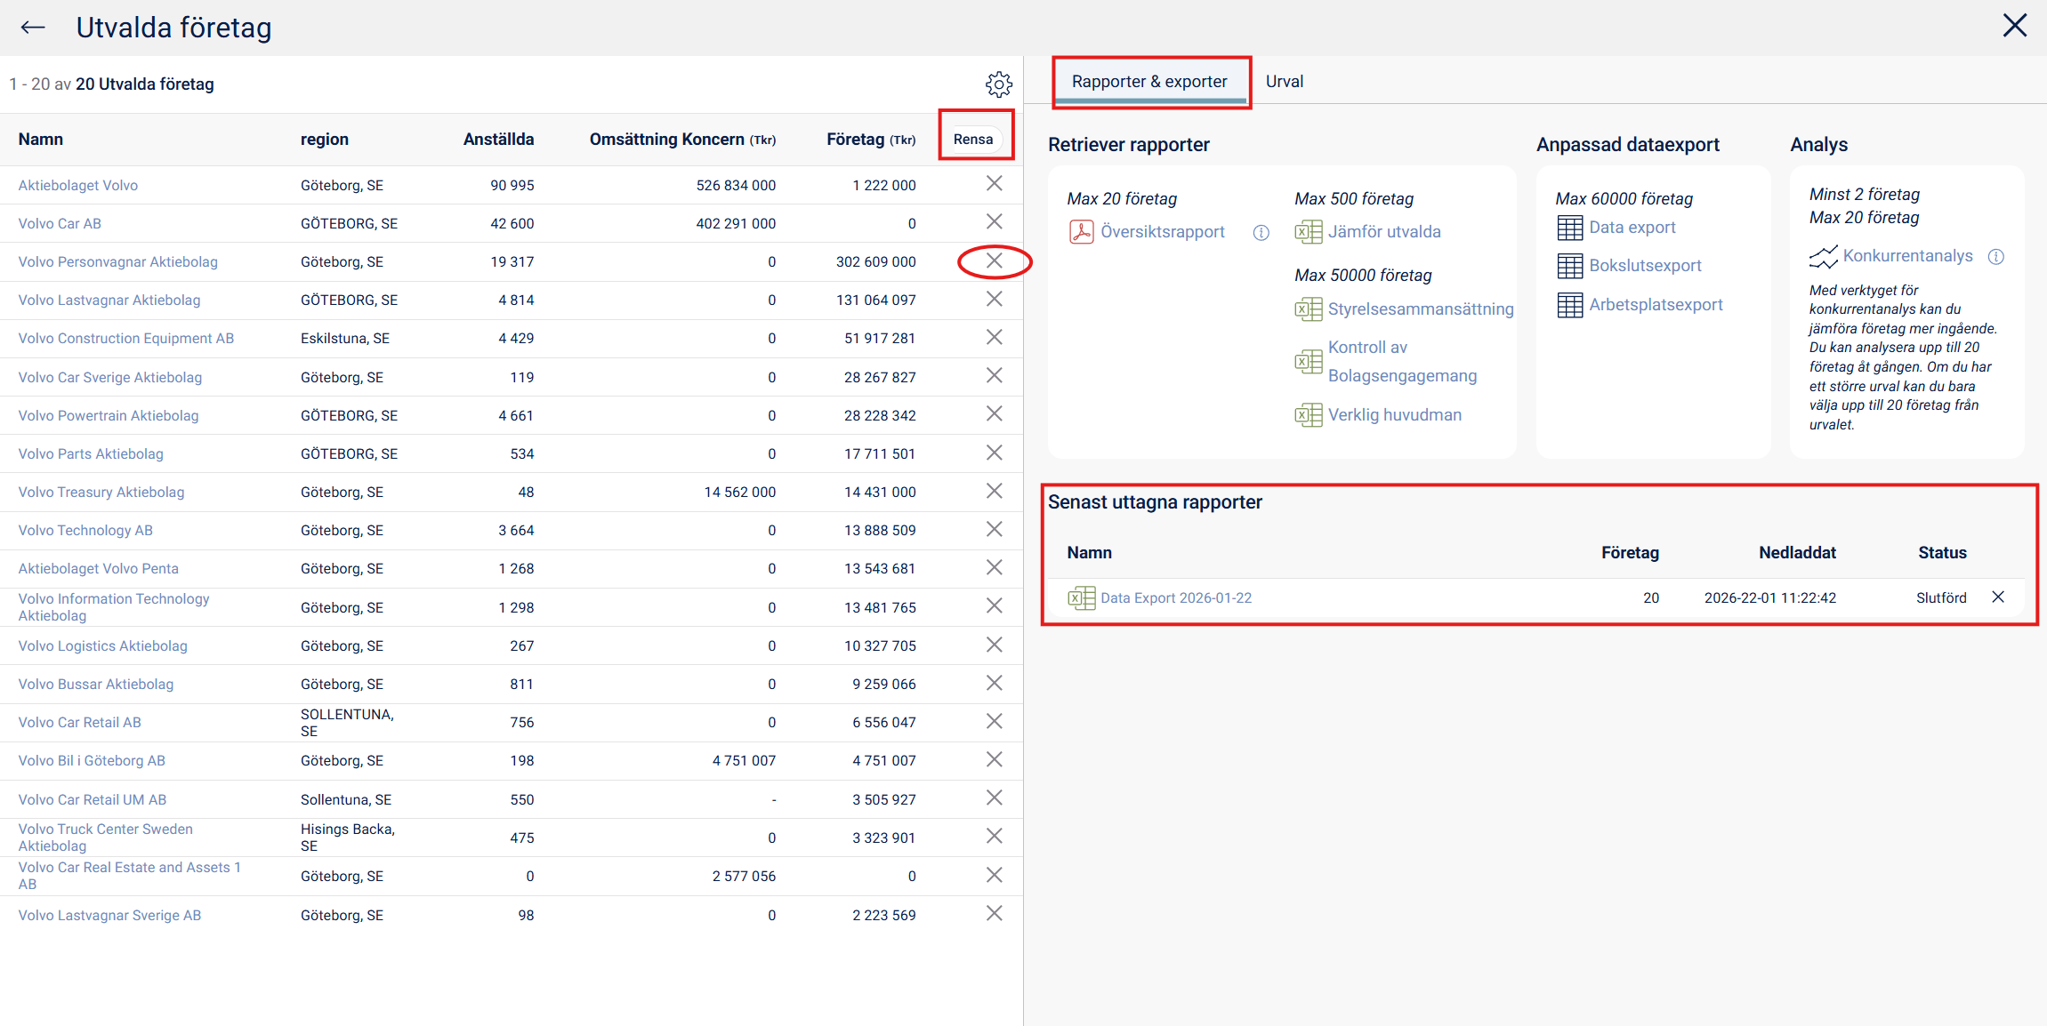
Task: Select the Rapporter & exporter tab
Action: [1149, 82]
